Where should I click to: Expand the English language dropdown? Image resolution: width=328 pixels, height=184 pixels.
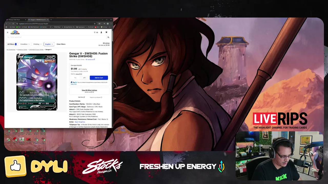(49, 44)
